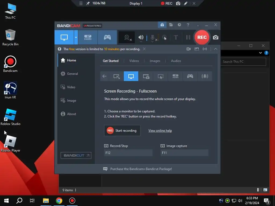The image size is (275, 206).
Task: Switch File Explorer to details view icon
Action: pyautogui.click(x=259, y=190)
